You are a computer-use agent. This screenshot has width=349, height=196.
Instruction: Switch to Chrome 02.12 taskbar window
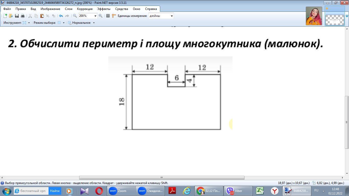[209, 191]
